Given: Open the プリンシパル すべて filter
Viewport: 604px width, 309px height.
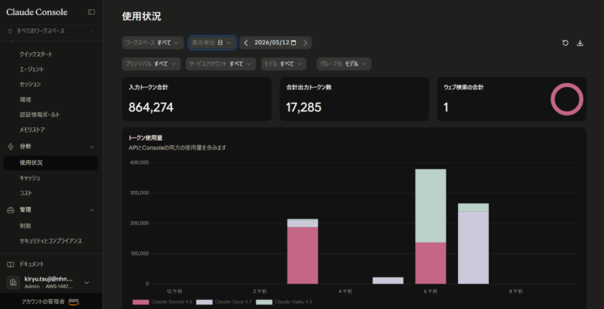Looking at the screenshot, I should pos(151,64).
